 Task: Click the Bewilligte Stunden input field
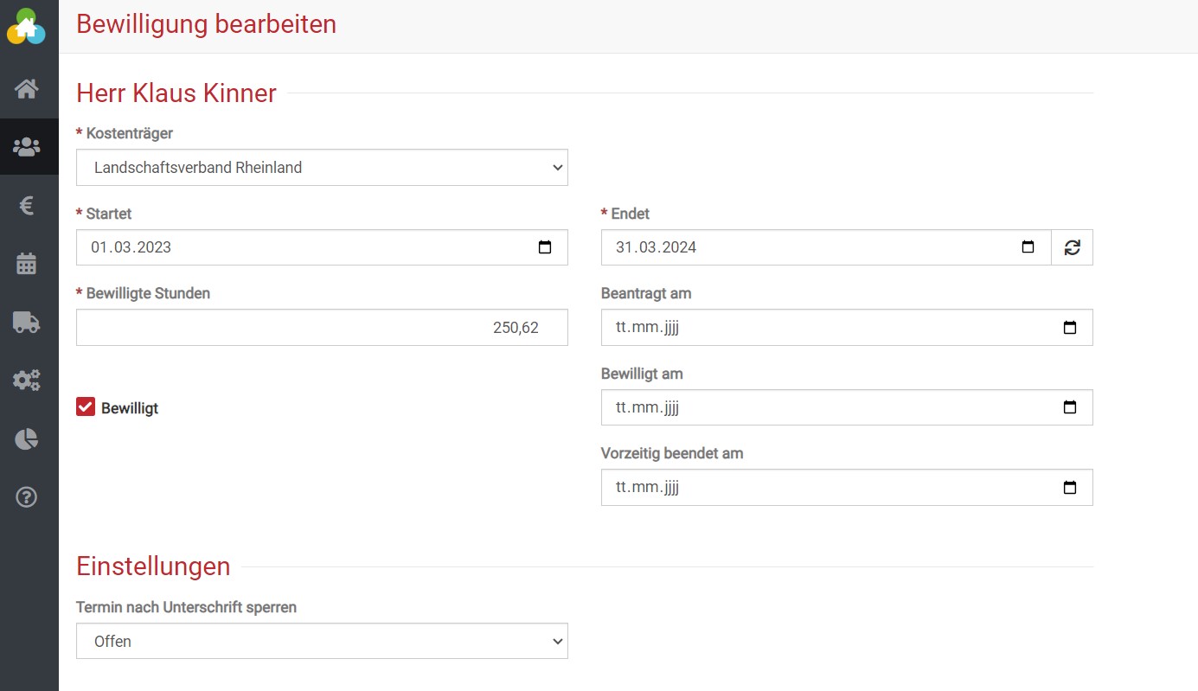coord(322,328)
